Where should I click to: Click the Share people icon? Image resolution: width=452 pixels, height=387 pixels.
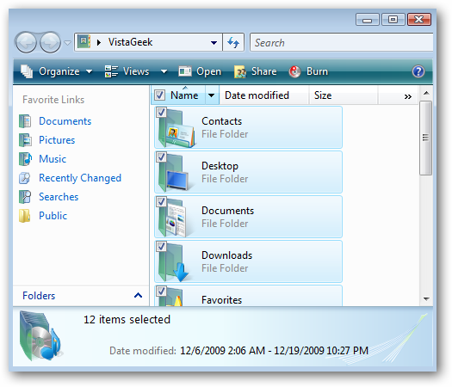point(240,71)
